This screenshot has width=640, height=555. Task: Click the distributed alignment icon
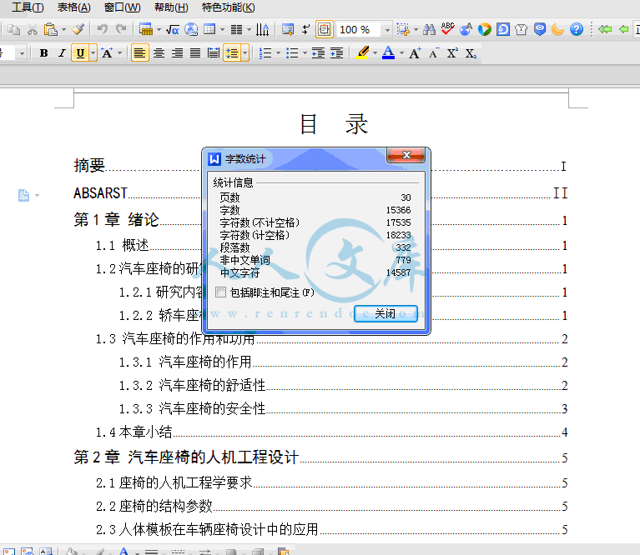click(213, 53)
